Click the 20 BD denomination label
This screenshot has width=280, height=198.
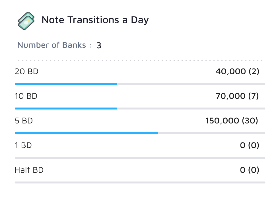point(26,72)
